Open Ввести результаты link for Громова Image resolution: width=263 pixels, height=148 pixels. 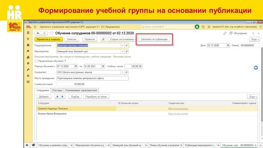tap(178, 109)
